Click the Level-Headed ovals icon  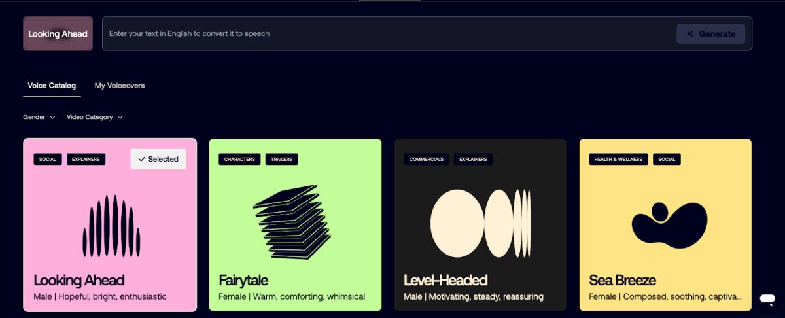pos(480,223)
